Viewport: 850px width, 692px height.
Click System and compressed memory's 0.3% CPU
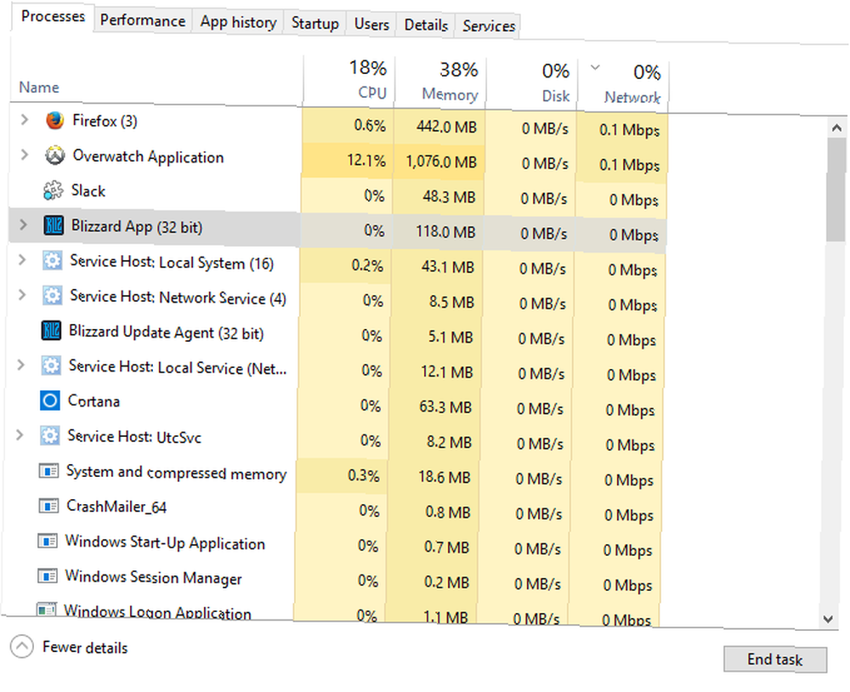pos(364,475)
